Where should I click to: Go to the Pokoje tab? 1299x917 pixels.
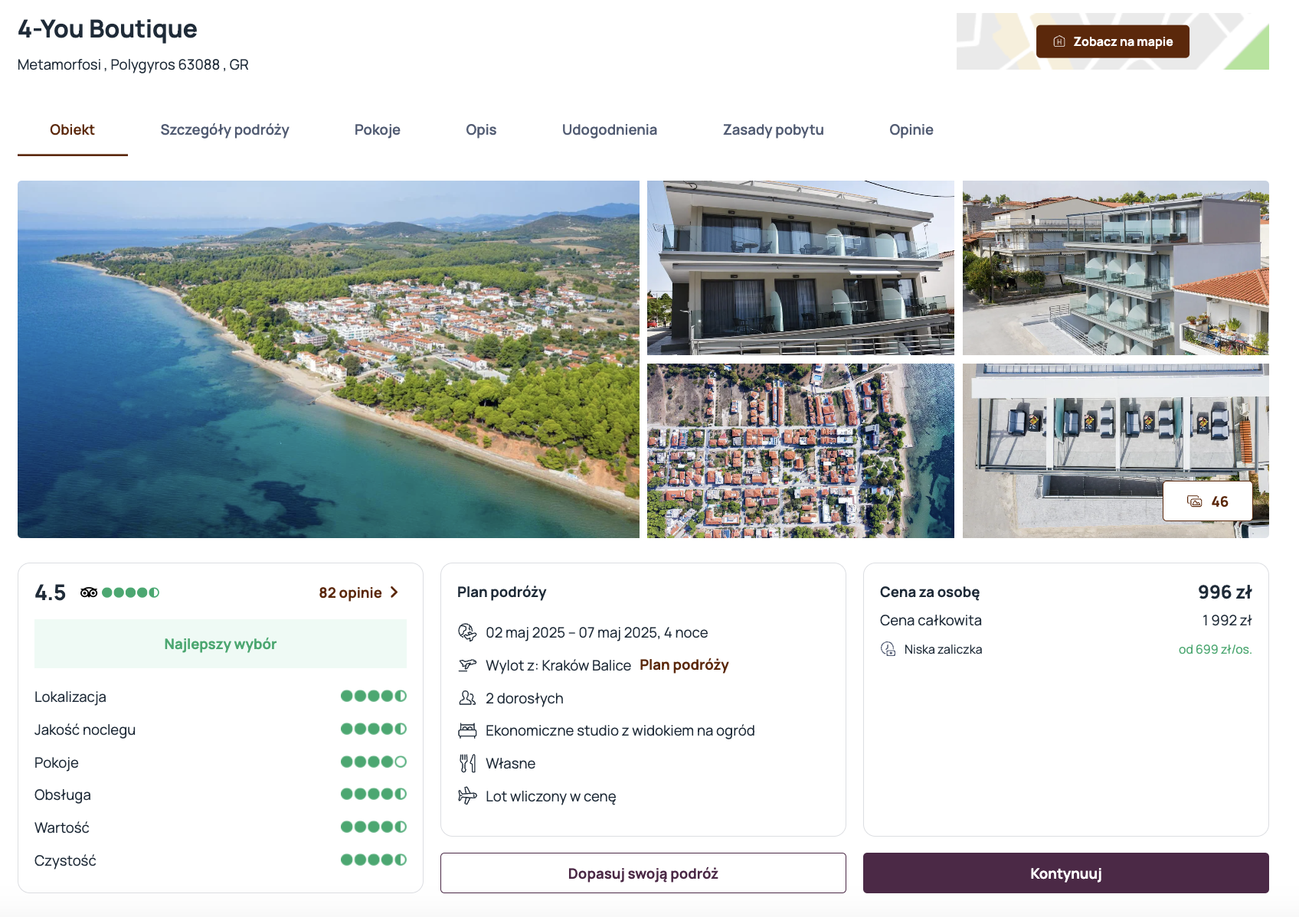click(378, 130)
